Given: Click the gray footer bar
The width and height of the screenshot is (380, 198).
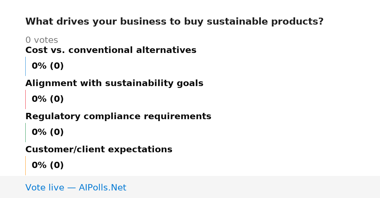Looking at the screenshot, I should (x=190, y=187).
